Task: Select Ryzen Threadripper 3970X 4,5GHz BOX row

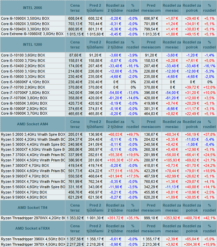Action: point(33,245)
